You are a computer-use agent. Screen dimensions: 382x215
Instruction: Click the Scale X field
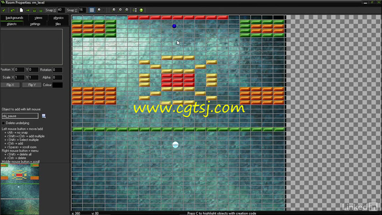pos(20,77)
